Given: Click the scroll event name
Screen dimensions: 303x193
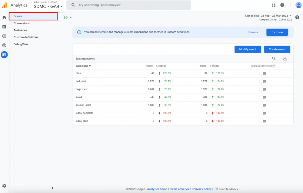Looking at the screenshot, I should click(x=79, y=97).
